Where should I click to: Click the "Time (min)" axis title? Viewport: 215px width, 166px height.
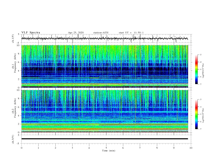109,151
